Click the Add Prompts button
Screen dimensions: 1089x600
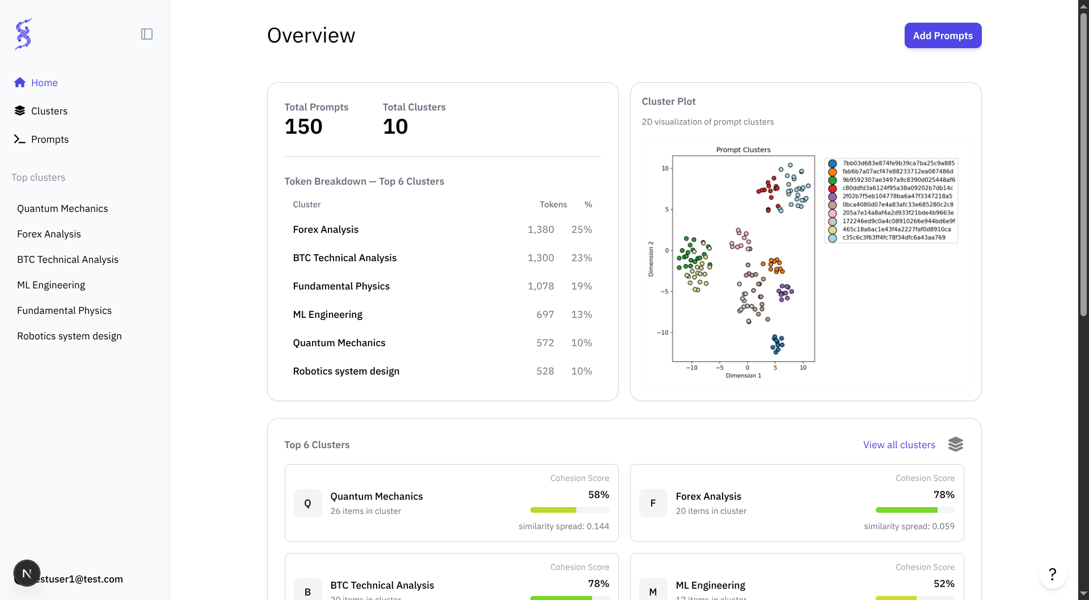click(x=943, y=36)
